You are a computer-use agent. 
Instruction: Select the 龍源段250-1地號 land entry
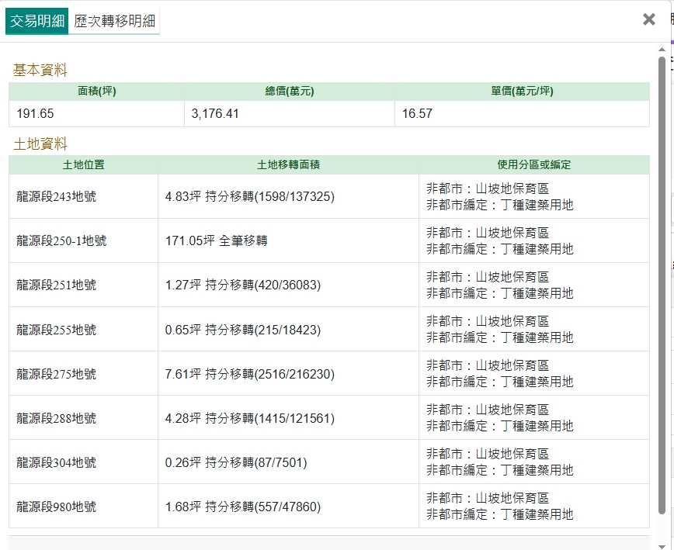click(x=61, y=241)
